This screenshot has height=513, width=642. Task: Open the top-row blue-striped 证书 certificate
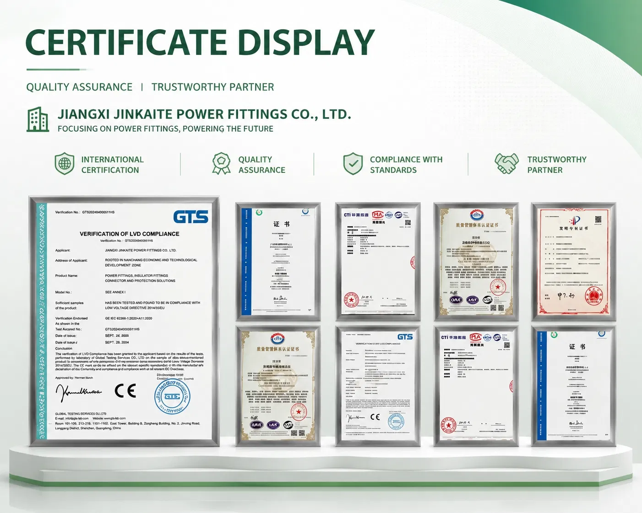278,262
